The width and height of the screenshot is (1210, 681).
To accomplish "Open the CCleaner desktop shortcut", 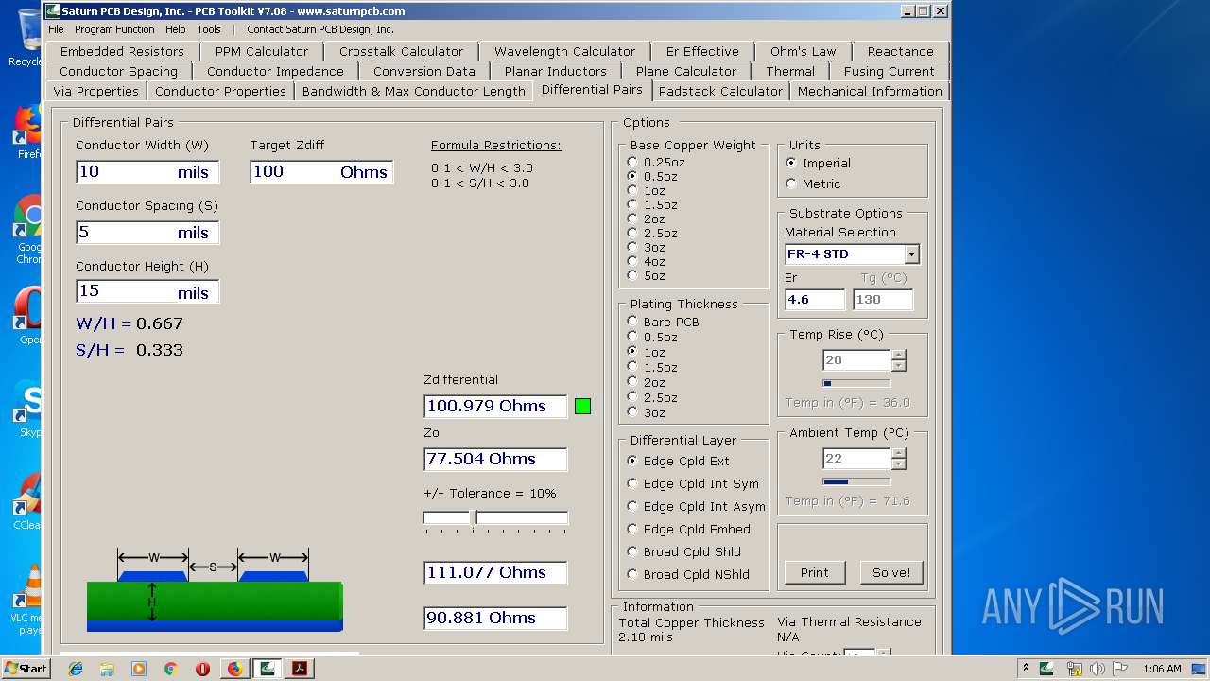I will click(27, 501).
